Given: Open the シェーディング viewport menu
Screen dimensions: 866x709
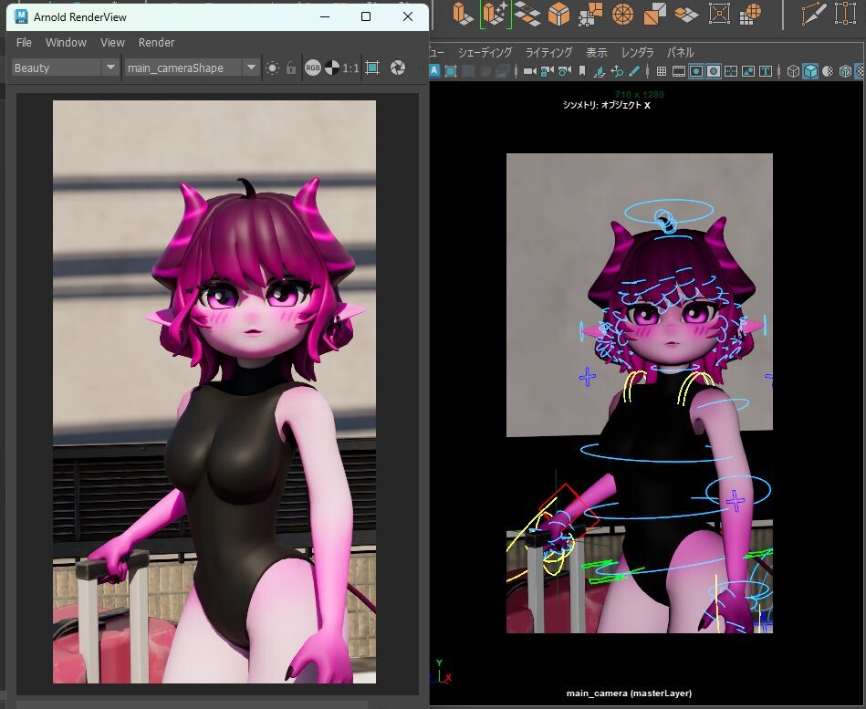Looking at the screenshot, I should 485,52.
